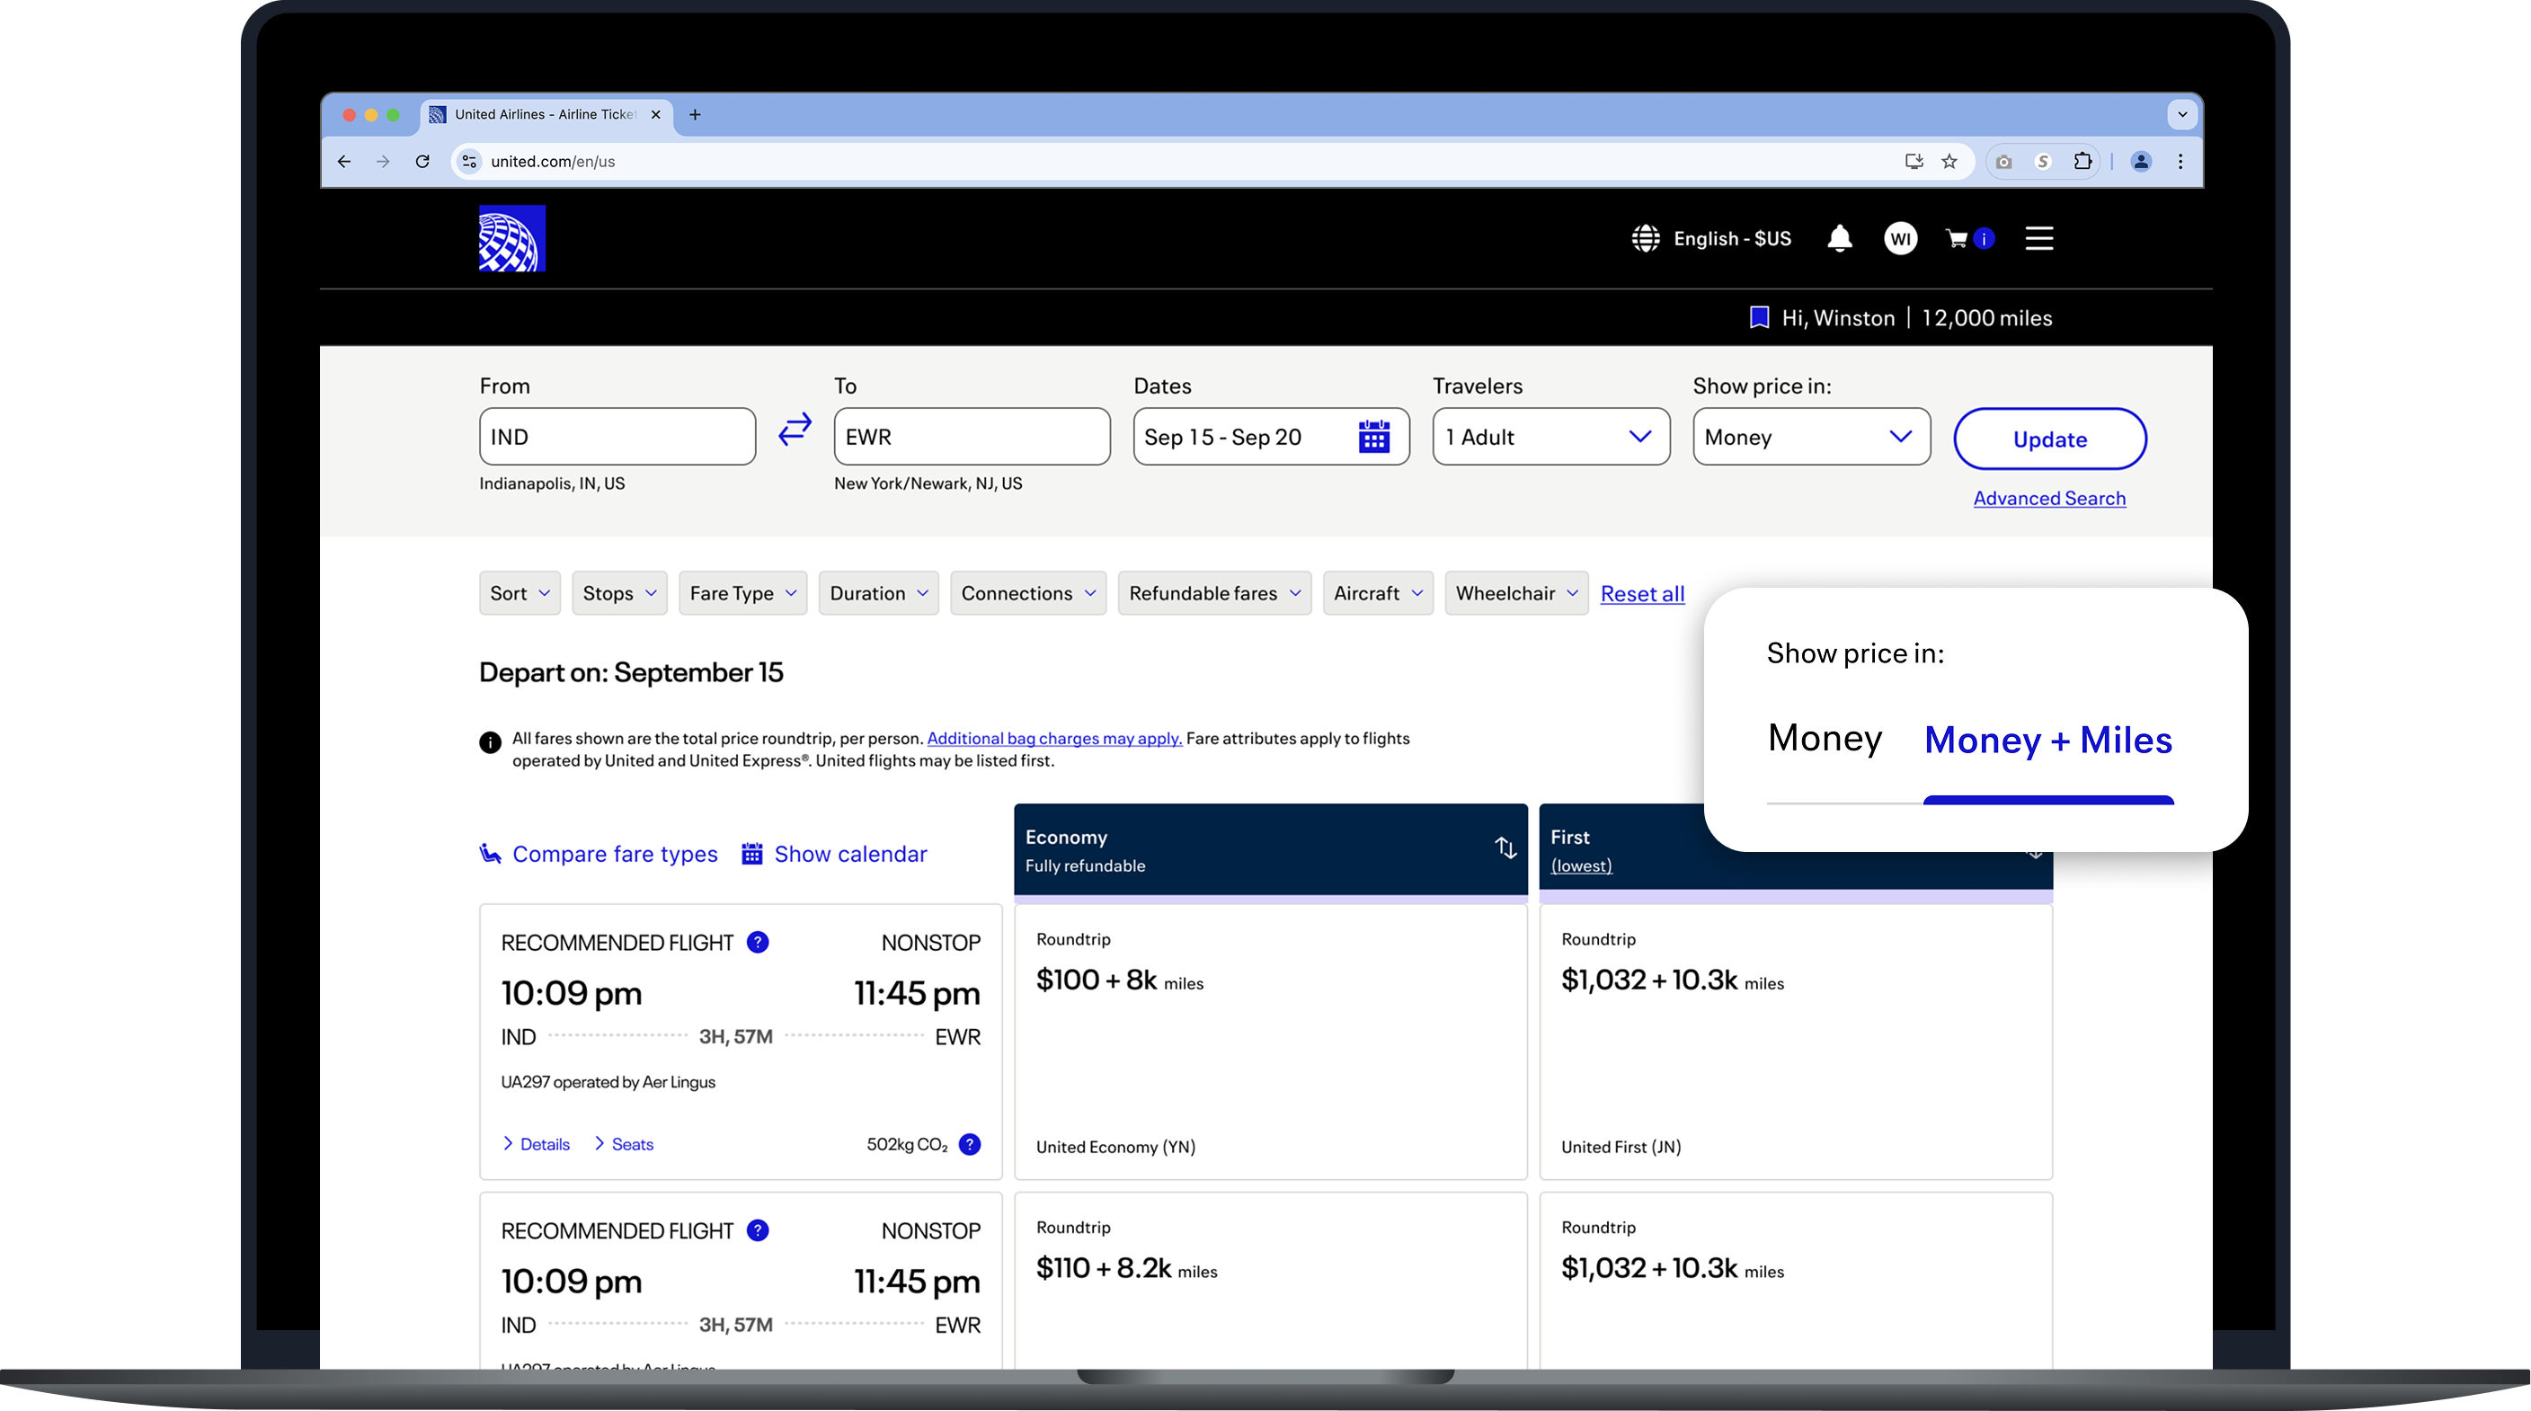The height and width of the screenshot is (1411, 2531).
Task: Click the To airport field EWR
Action: coord(972,436)
